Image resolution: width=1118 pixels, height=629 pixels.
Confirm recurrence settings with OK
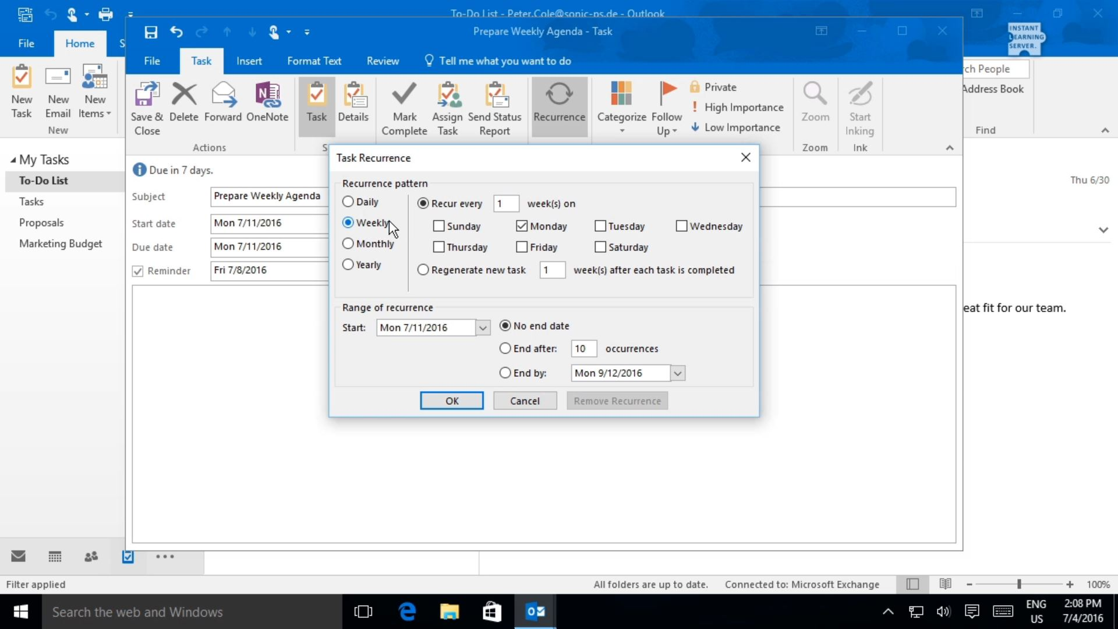click(451, 401)
